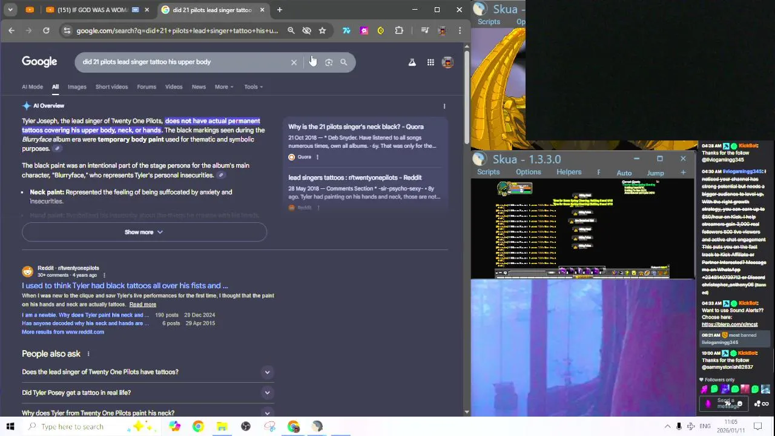
Task: Open AI Overview three-dot options
Action: (444, 106)
